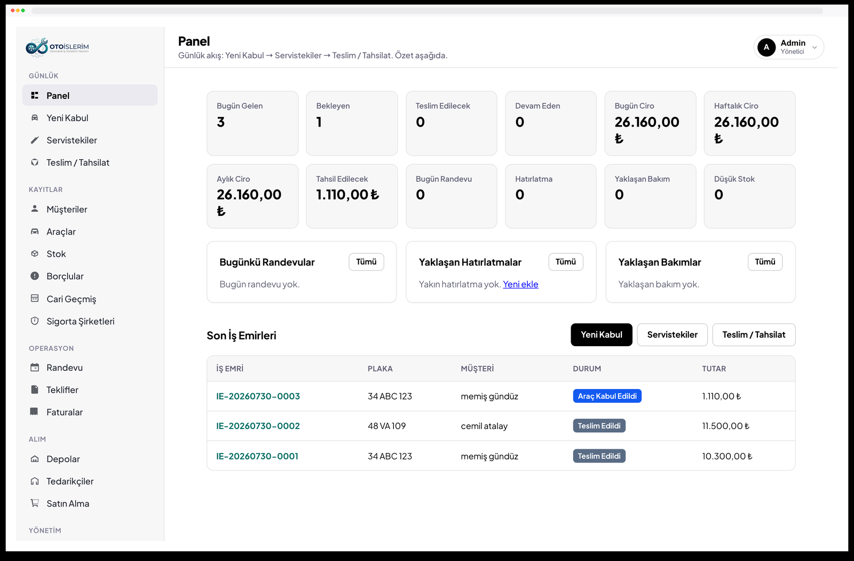The image size is (854, 561).
Task: Click the Admin avatar circle
Action: tap(766, 47)
